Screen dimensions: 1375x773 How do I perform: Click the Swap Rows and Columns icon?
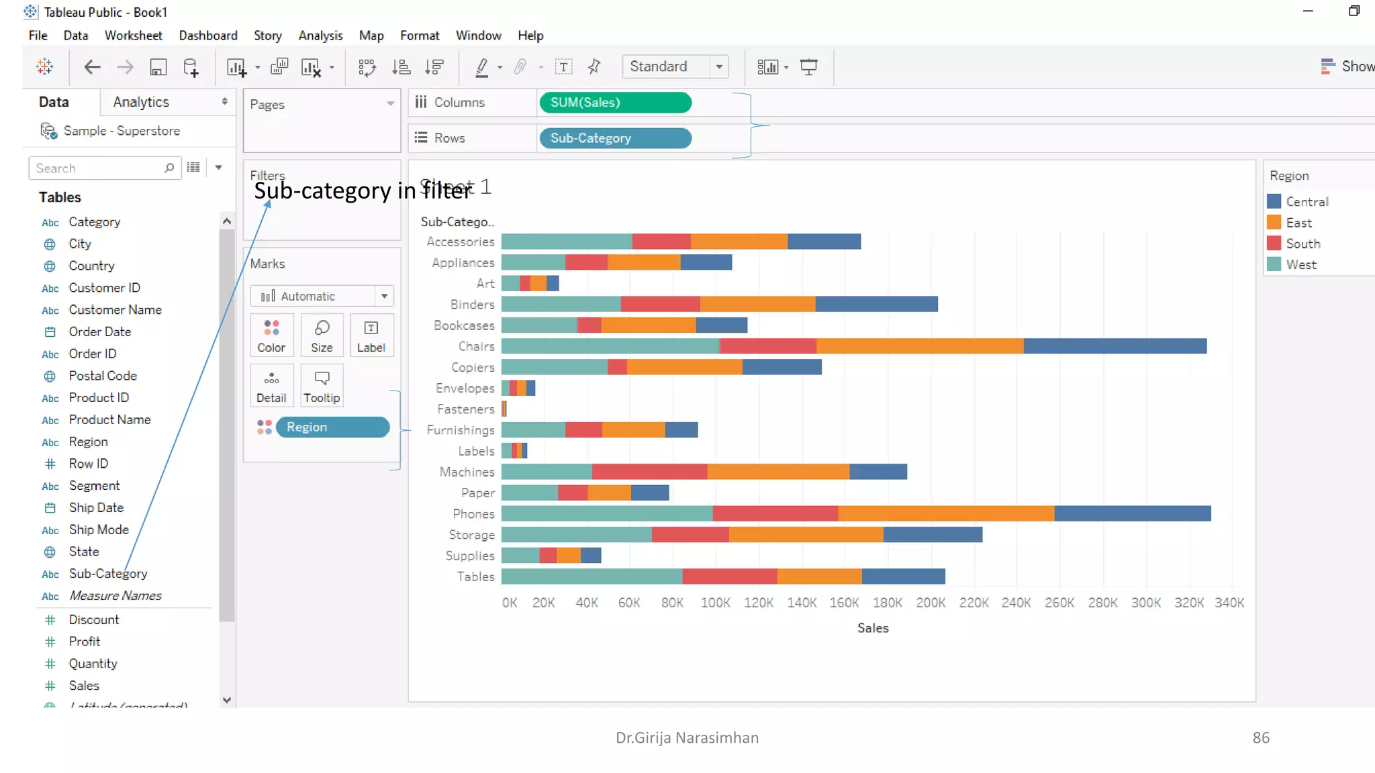[367, 67]
